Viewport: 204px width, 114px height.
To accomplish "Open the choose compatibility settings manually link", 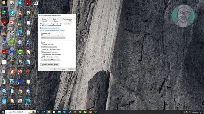I will [52, 31].
